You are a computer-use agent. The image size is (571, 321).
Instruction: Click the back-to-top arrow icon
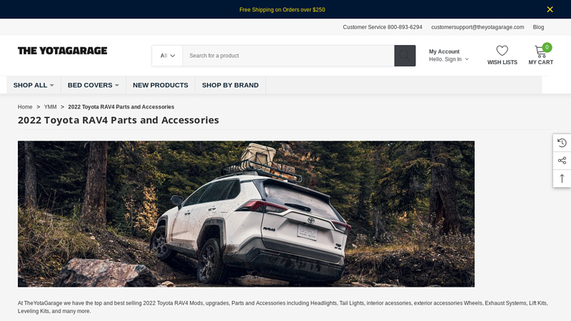562,179
